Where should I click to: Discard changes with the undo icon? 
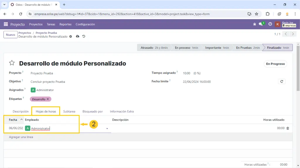[84, 36]
